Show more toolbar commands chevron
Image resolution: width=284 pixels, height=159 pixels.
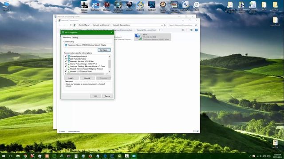pyautogui.click(x=160, y=30)
